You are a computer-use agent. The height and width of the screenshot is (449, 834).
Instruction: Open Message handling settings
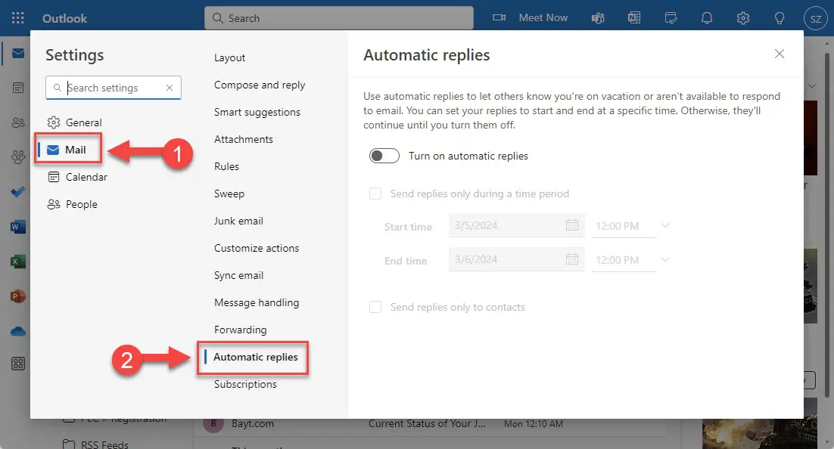257,302
